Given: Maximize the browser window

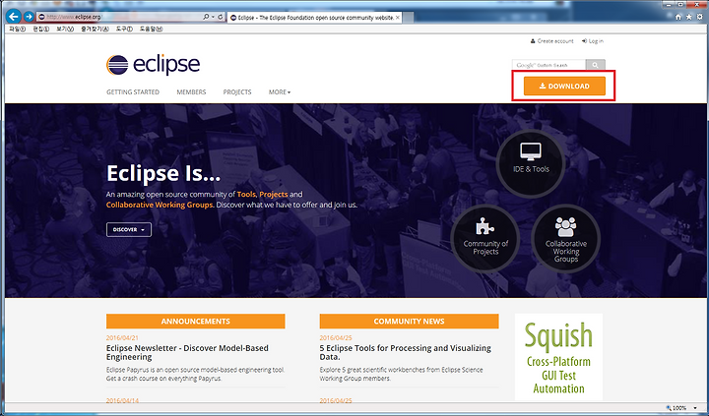Looking at the screenshot, I should point(680,4).
